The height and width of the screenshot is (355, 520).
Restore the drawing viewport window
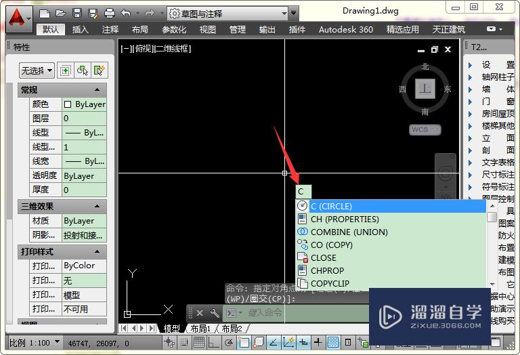coord(435,49)
